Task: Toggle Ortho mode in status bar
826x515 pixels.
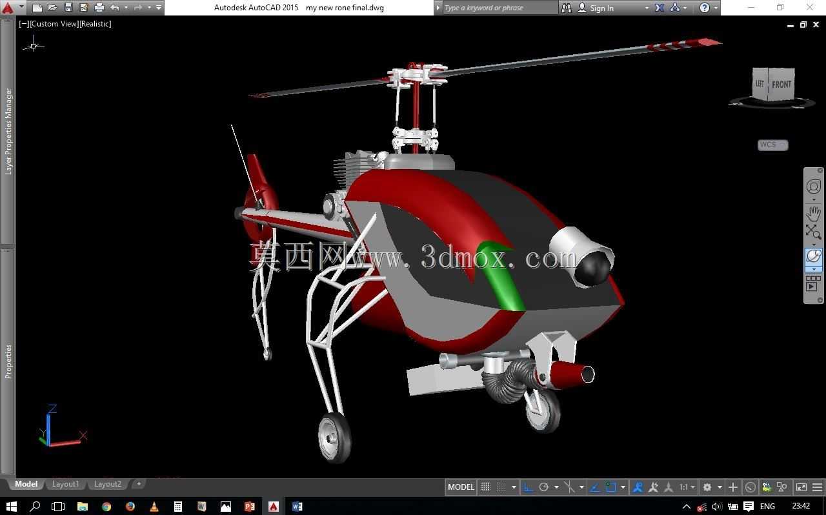Action: tap(529, 487)
